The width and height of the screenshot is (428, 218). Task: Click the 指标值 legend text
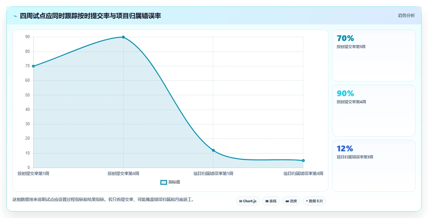coord(174,182)
